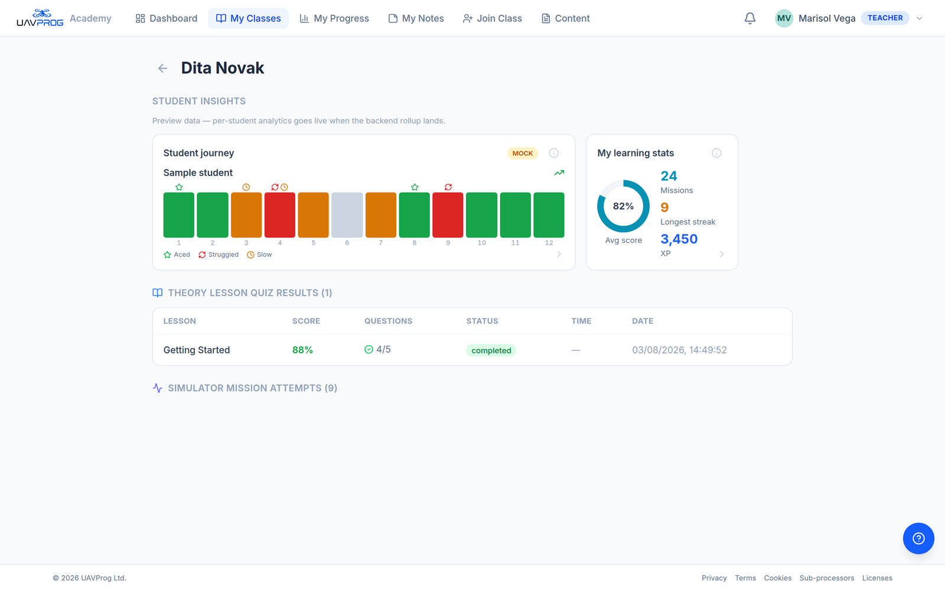Click the 82% average score ring
This screenshot has width=945, height=591.
623,206
